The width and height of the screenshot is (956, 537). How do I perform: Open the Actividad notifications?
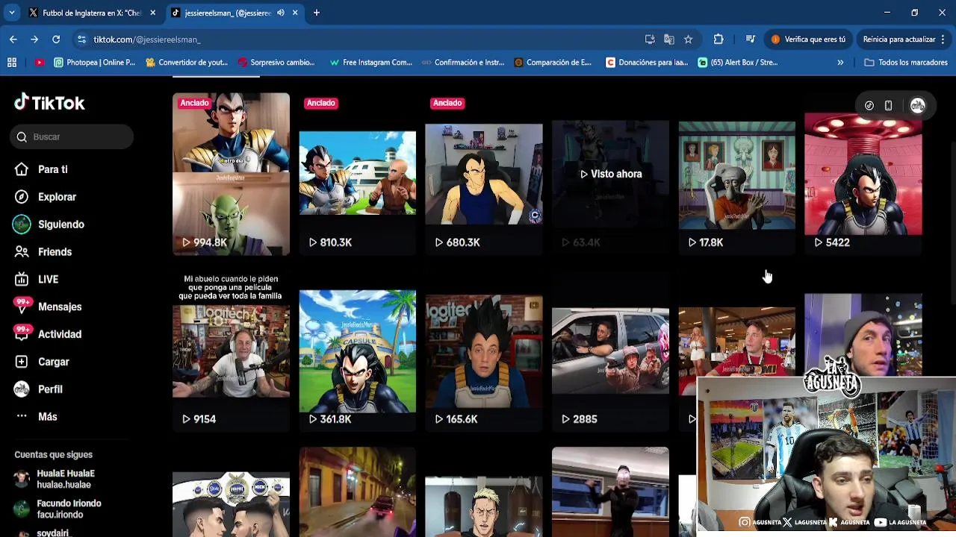[60, 334]
